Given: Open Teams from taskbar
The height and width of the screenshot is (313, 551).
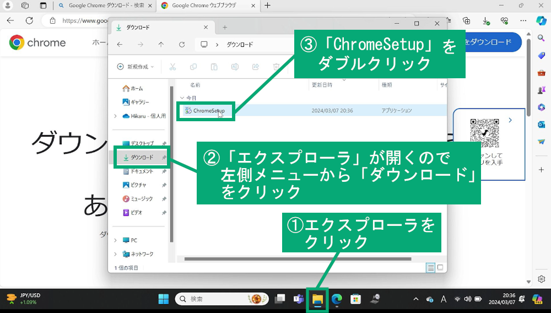Looking at the screenshot, I should tap(299, 299).
